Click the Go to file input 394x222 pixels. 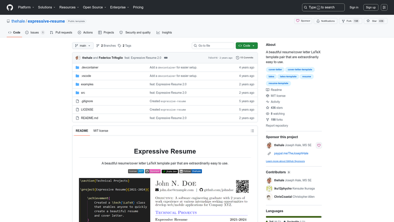pyautogui.click(x=213, y=45)
